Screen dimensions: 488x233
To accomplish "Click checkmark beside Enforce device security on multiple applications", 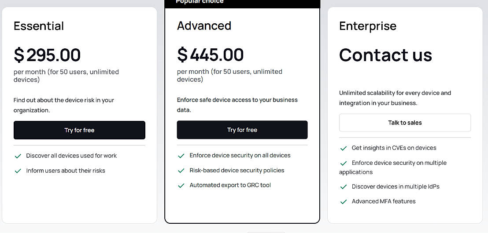I will [344, 164].
